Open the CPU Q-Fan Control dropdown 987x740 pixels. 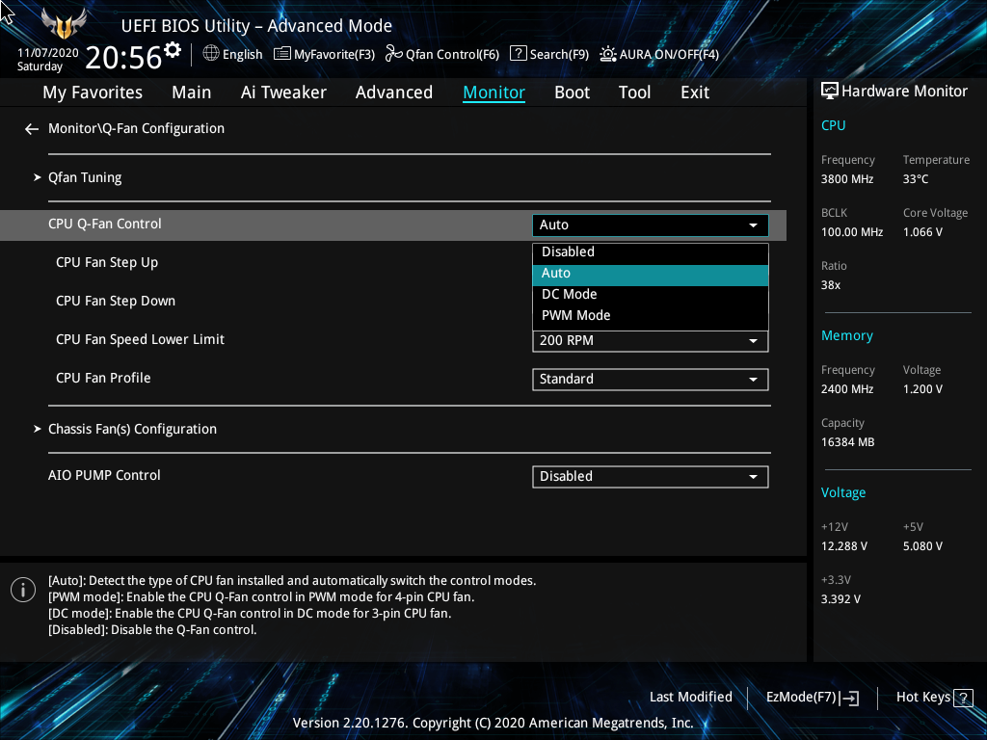(651, 225)
